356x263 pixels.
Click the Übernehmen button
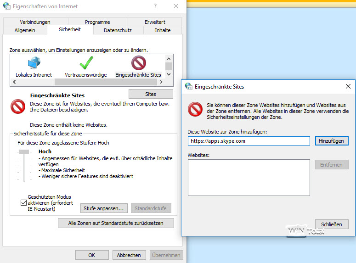[x=166, y=255]
